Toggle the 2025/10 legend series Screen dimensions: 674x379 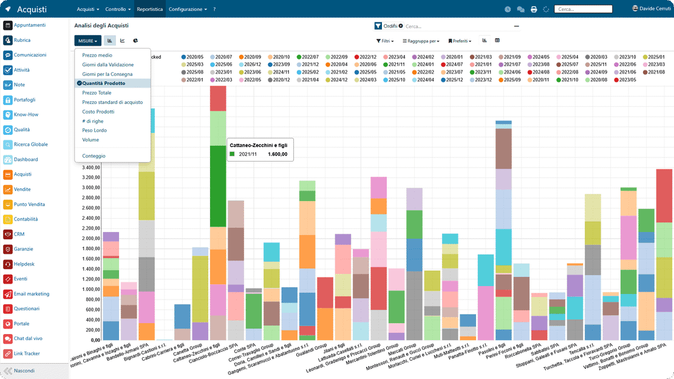coord(394,80)
